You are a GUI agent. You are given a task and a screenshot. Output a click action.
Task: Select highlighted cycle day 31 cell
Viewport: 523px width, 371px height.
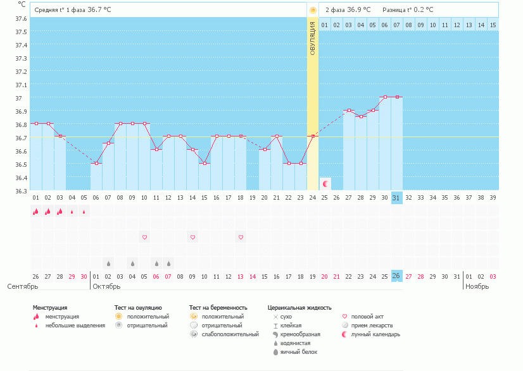tap(396, 197)
